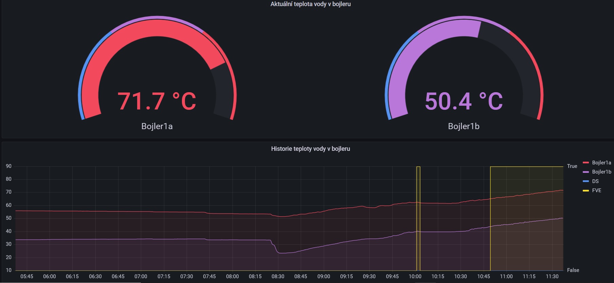Click the 08:30 time axis label
The height and width of the screenshot is (283, 614).
pyautogui.click(x=278, y=277)
